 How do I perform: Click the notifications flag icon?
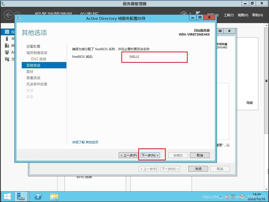(x=198, y=13)
